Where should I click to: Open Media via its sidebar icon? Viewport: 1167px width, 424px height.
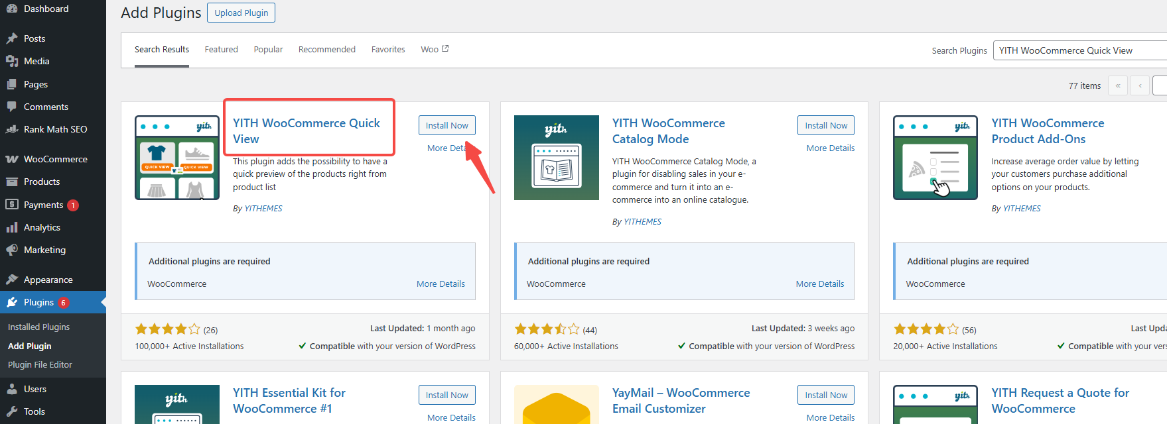click(x=12, y=61)
